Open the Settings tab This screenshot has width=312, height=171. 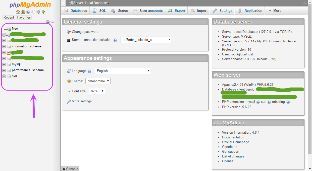click(x=223, y=11)
